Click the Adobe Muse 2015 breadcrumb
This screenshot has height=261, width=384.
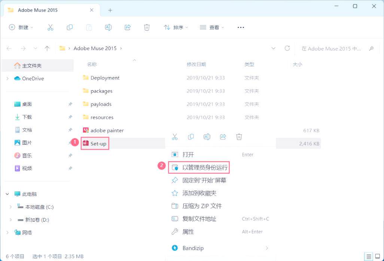95,49
